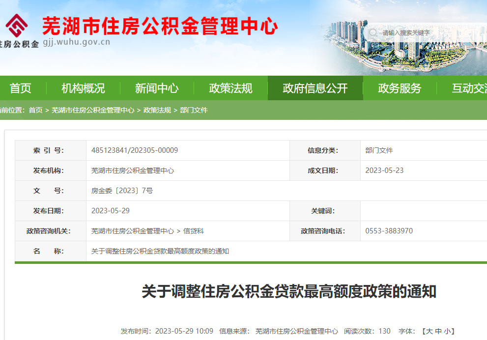Viewport: 487px width, 340px height.
Task: Open the 政务服务 navigation menu item
Action: pyautogui.click(x=400, y=88)
